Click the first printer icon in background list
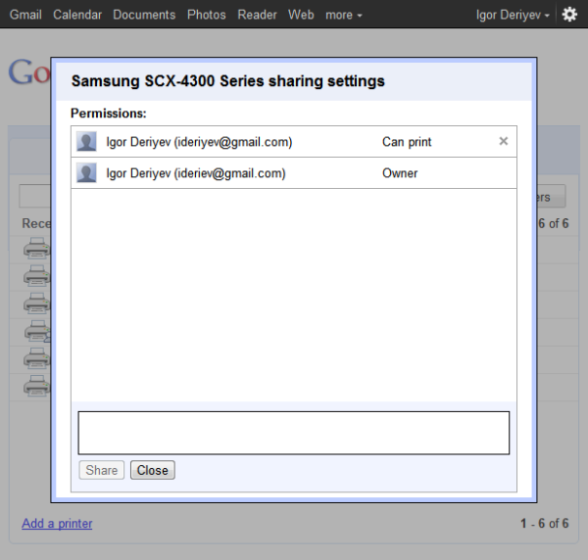The width and height of the screenshot is (588, 560). coord(37,249)
